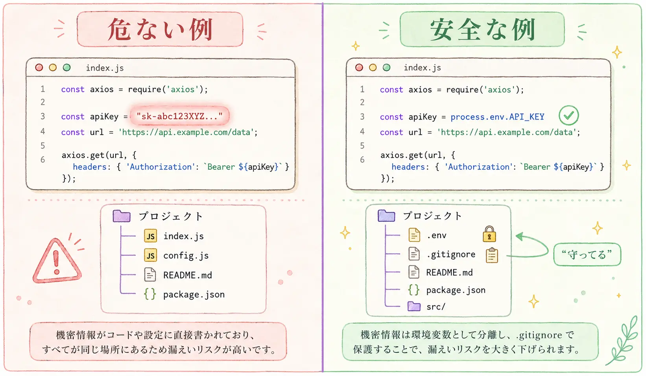Select package.json in the right project tree
Viewport: 646px width, 376px height.
click(x=456, y=290)
